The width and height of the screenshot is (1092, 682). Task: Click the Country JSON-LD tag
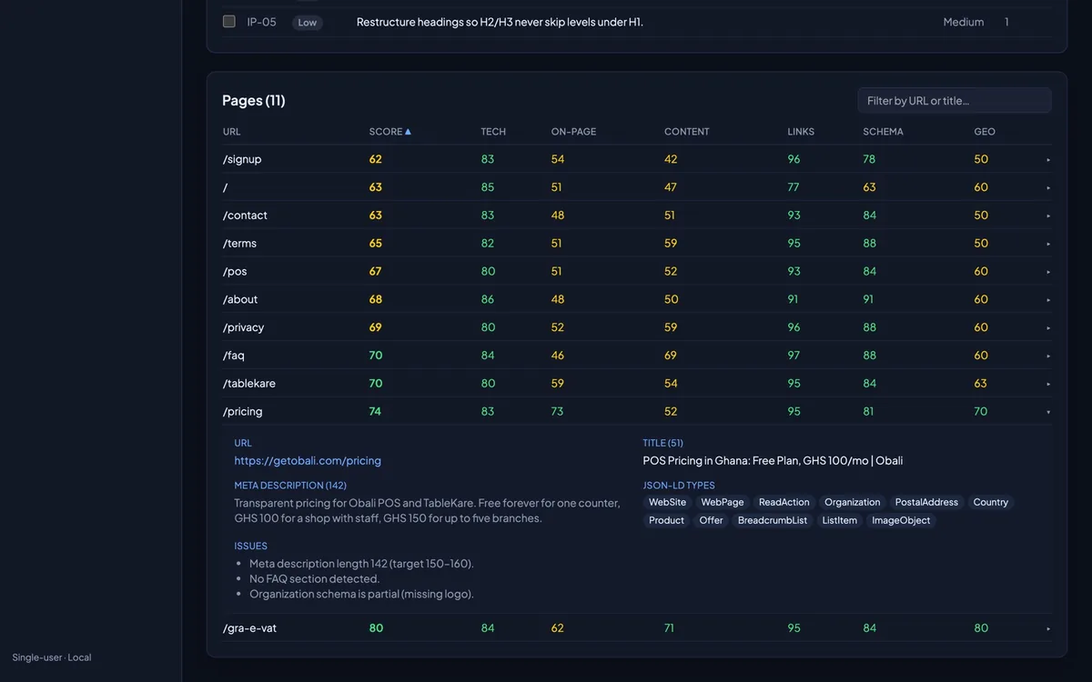pos(991,502)
